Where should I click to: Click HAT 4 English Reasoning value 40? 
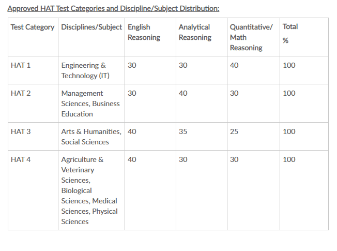pyautogui.click(x=132, y=159)
